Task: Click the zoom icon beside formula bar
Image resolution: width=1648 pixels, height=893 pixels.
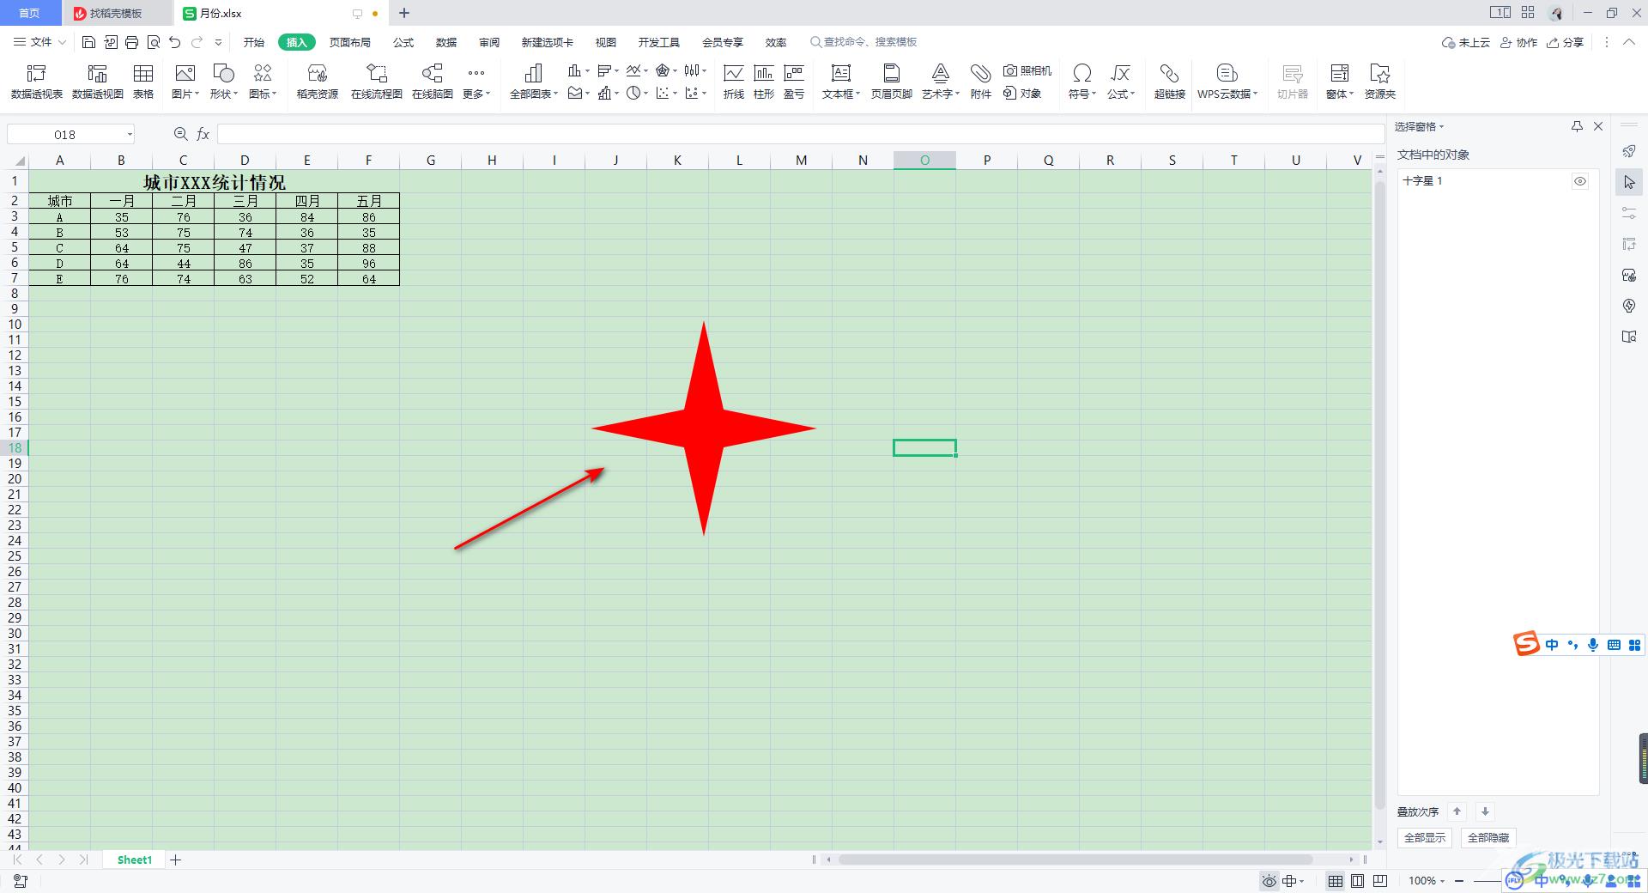Action: click(x=180, y=134)
